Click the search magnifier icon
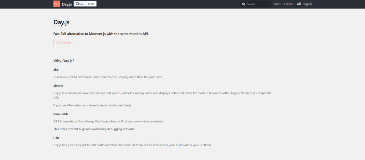 pyautogui.click(x=244, y=4)
